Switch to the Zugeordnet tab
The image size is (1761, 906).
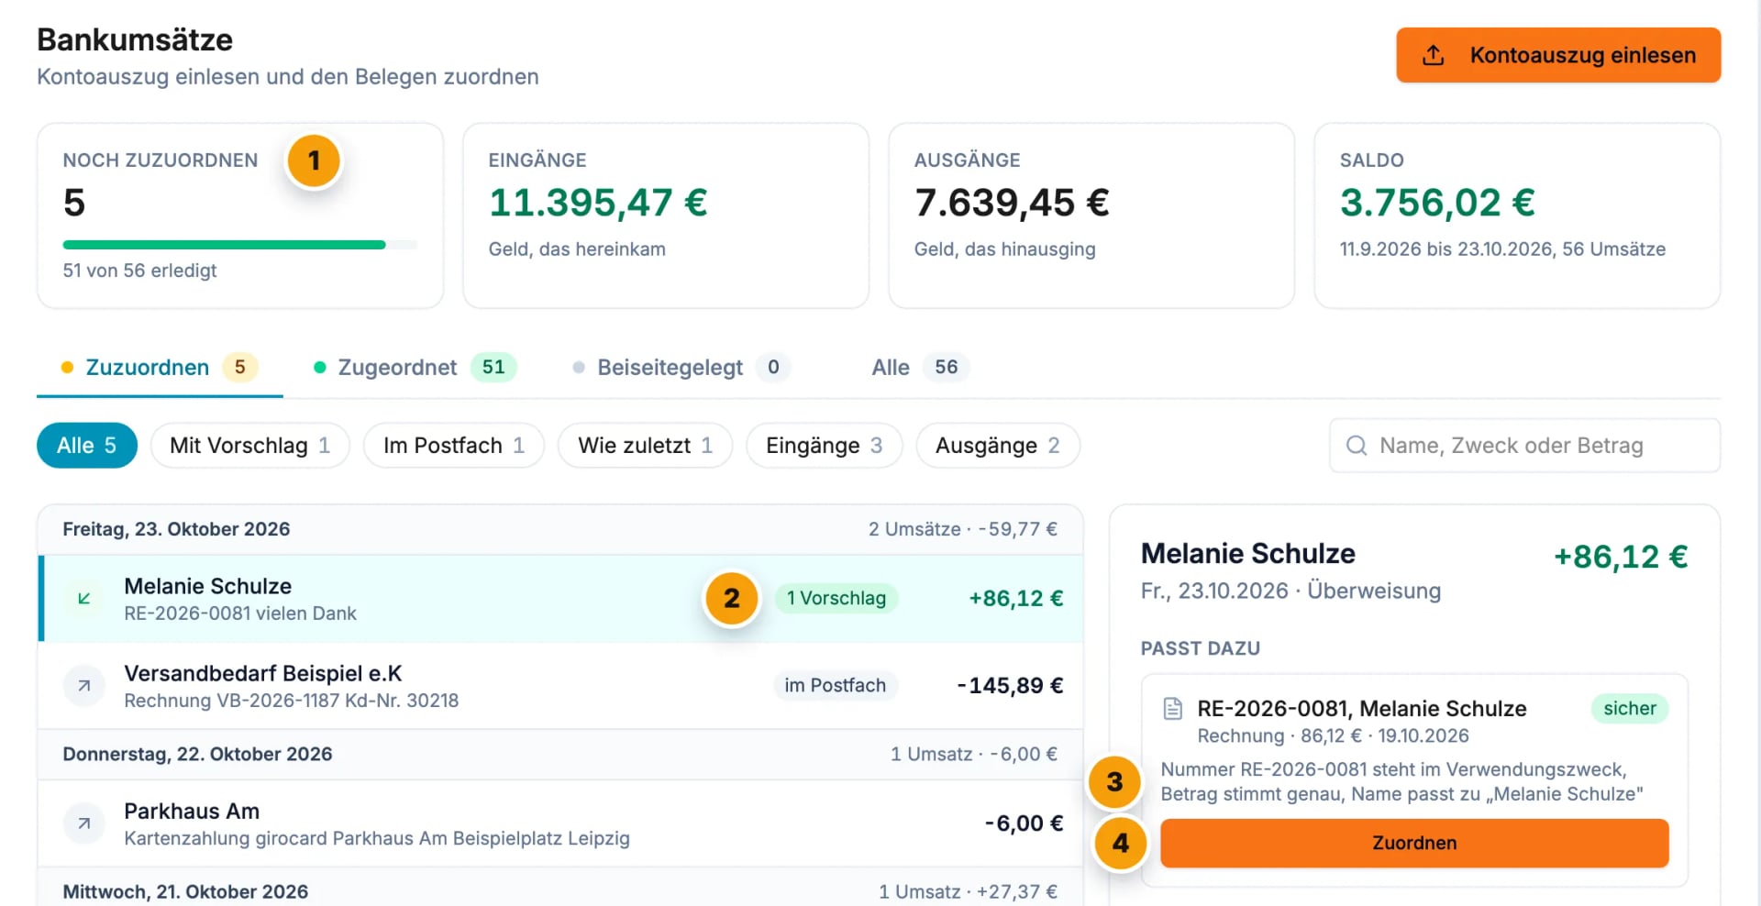point(415,368)
